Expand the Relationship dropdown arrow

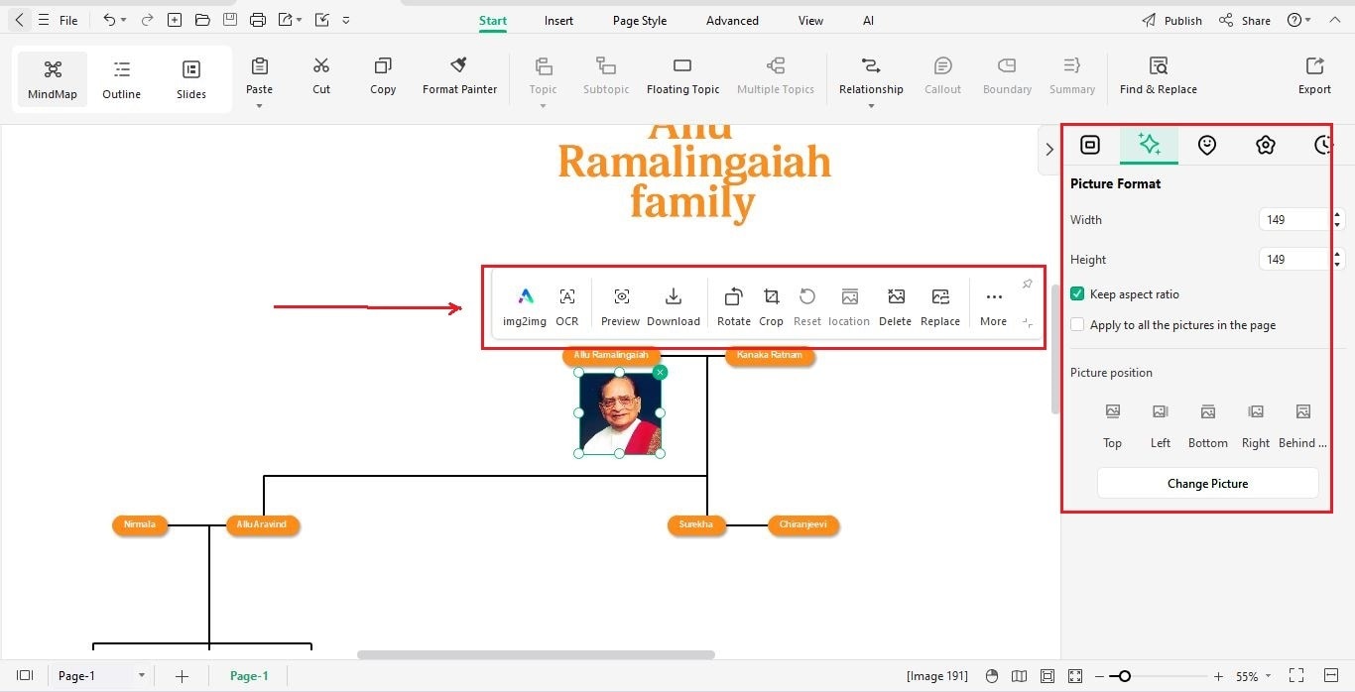871,106
